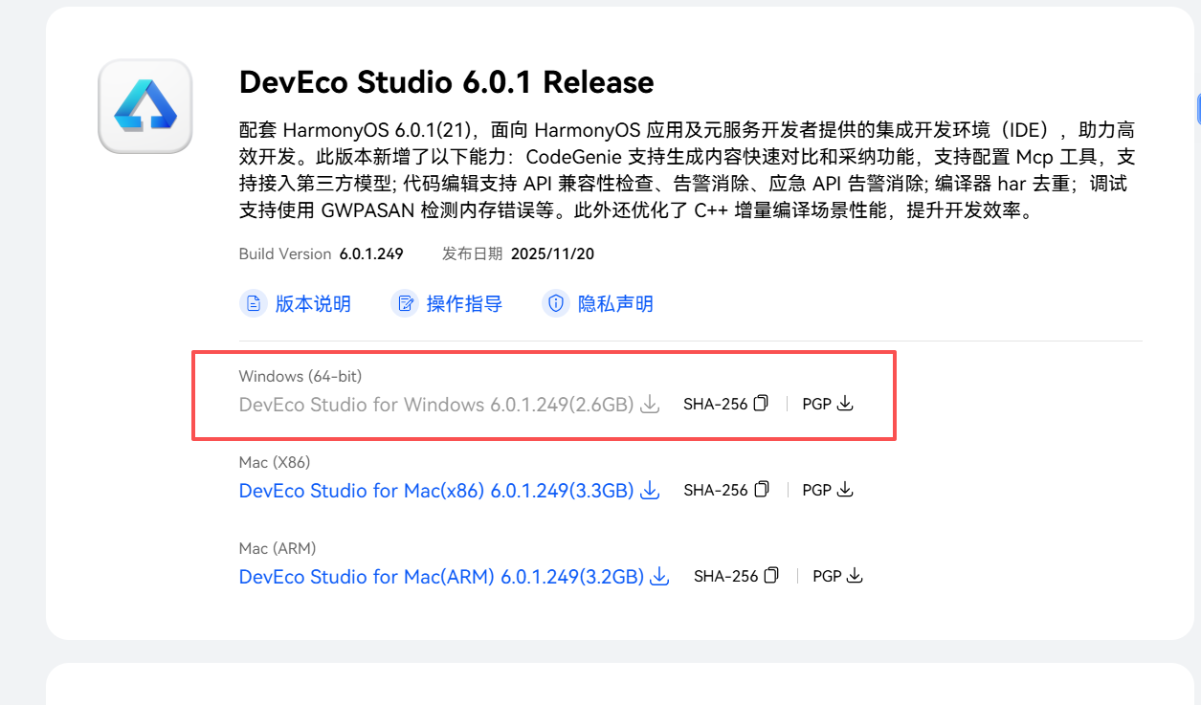Click the DevEco Studio logo icon
1201x705 pixels.
point(145,106)
